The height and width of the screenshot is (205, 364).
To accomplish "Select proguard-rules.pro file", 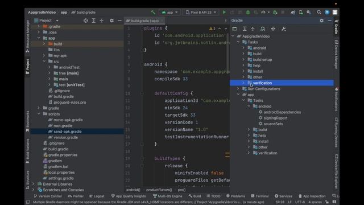I will [x=69, y=102].
